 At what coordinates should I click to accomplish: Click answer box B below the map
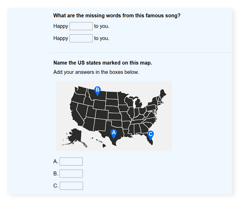(x=71, y=174)
